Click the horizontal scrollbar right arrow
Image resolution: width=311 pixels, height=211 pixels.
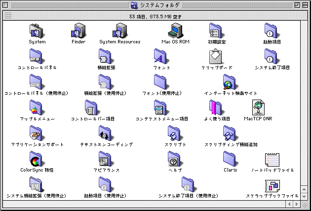click(x=297, y=204)
